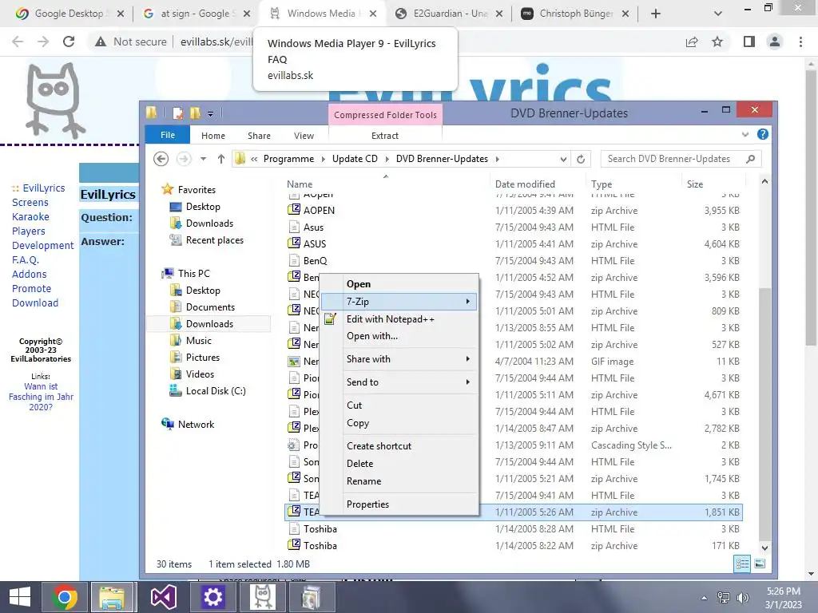The height and width of the screenshot is (613, 818).
Task: Sort by Type column header
Action: 602,184
